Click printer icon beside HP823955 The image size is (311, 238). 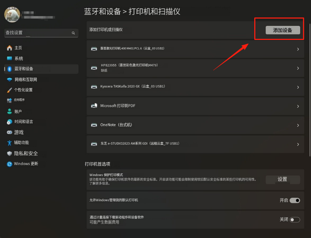pyautogui.click(x=94, y=68)
